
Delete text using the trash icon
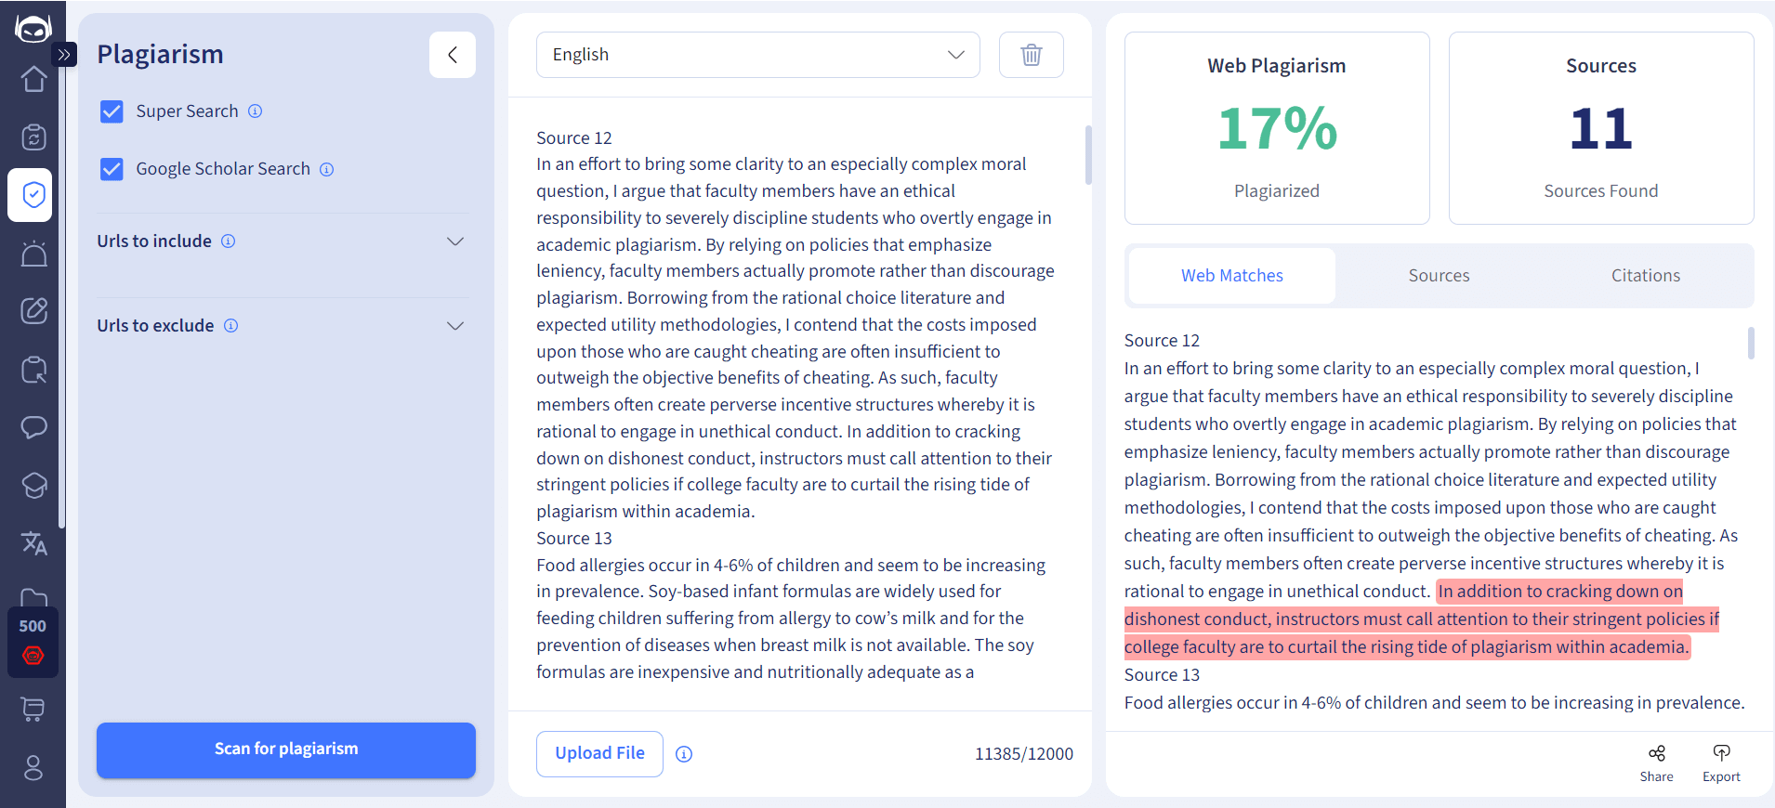click(x=1031, y=55)
